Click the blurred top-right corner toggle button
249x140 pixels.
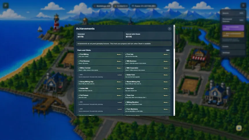click(x=243, y=6)
